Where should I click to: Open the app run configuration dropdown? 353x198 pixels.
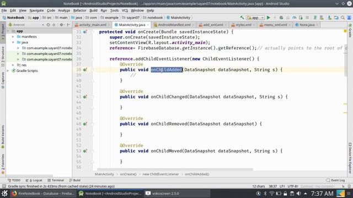click(x=255, y=18)
